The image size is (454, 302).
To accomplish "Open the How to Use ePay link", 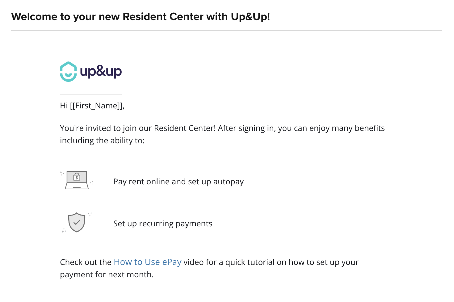I will tap(148, 262).
